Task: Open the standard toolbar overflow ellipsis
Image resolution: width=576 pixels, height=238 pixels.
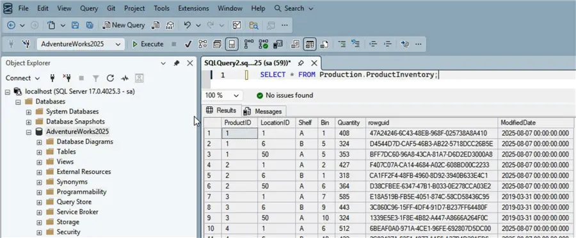Action: (285, 26)
